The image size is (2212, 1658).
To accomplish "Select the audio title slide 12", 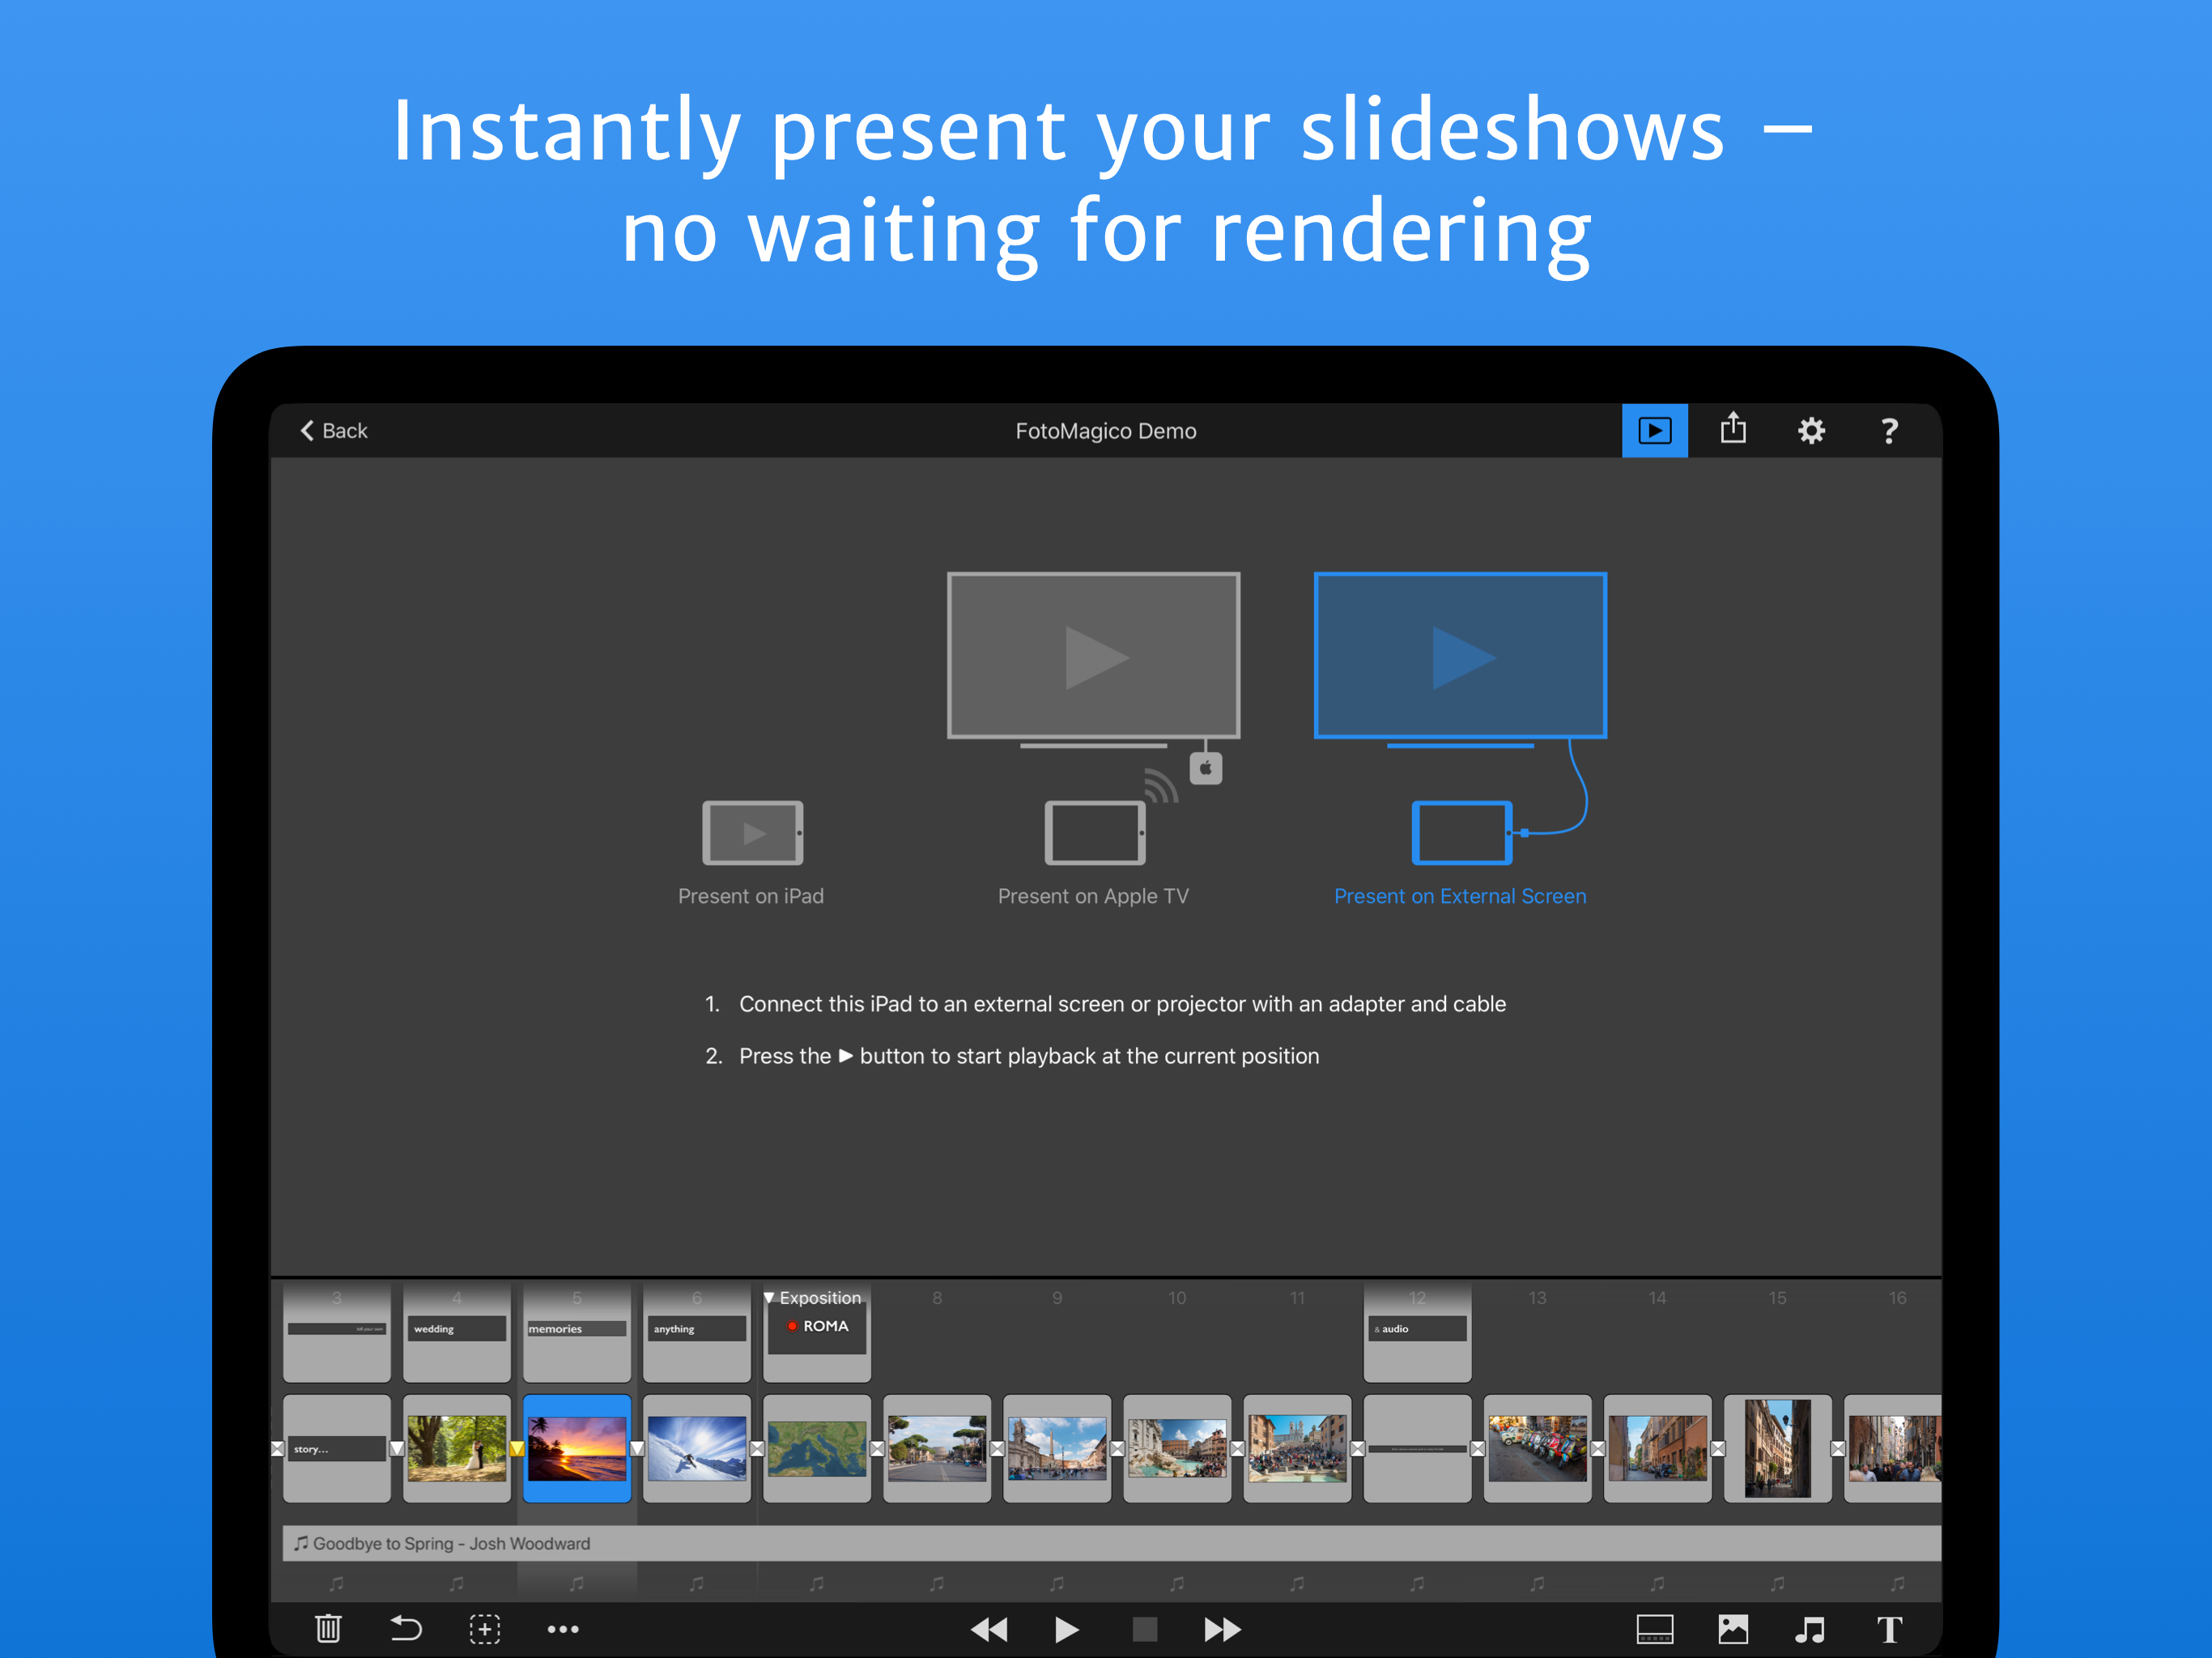I will click(1417, 1333).
